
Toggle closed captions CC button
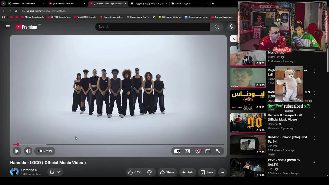coord(187,151)
